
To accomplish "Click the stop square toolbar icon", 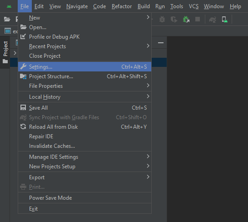I will [x=198, y=19].
